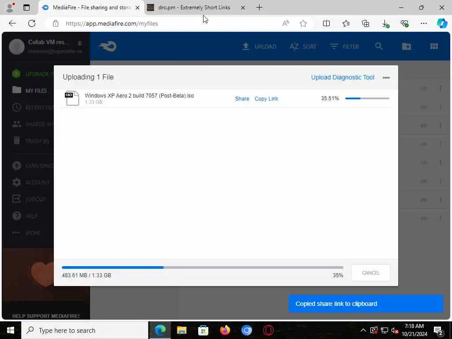This screenshot has width=452, height=339.
Task: Switch to grid view
Action: coord(434,46)
